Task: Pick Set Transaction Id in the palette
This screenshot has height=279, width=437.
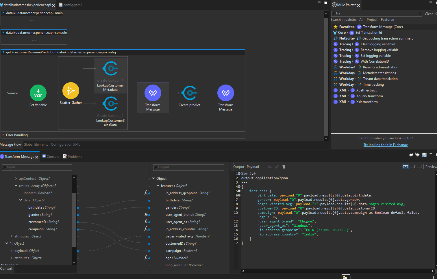Action: coord(369,33)
